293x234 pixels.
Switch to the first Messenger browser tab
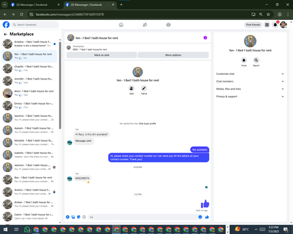click(35, 5)
